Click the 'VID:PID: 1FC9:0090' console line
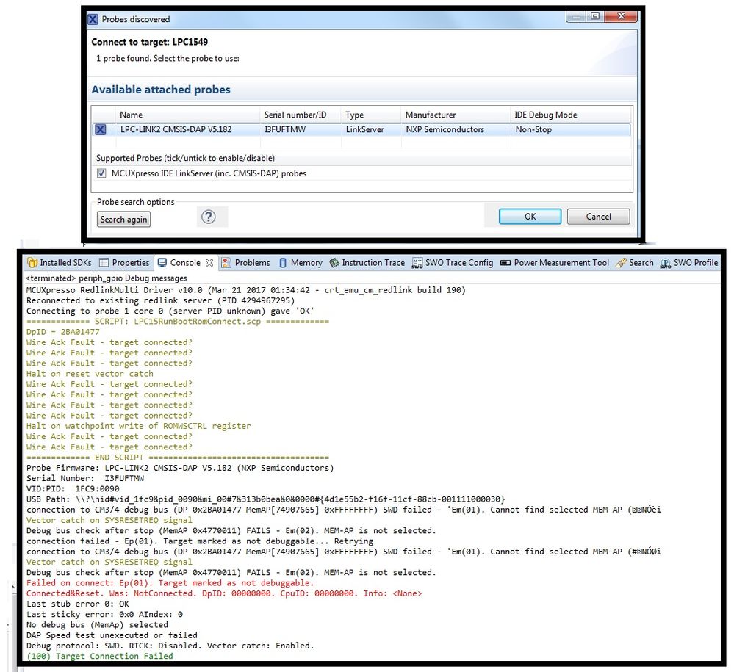The width and height of the screenshot is (734, 672). (x=73, y=488)
